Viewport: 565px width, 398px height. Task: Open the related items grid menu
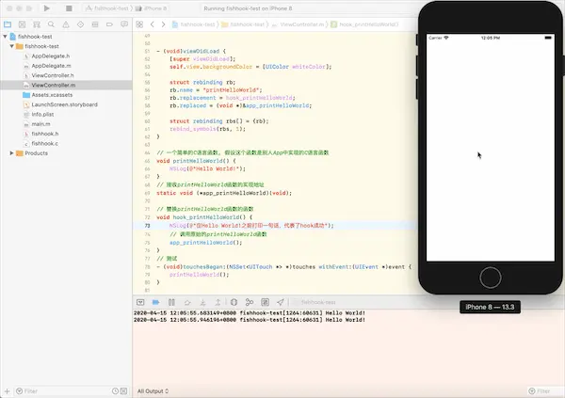139,24
